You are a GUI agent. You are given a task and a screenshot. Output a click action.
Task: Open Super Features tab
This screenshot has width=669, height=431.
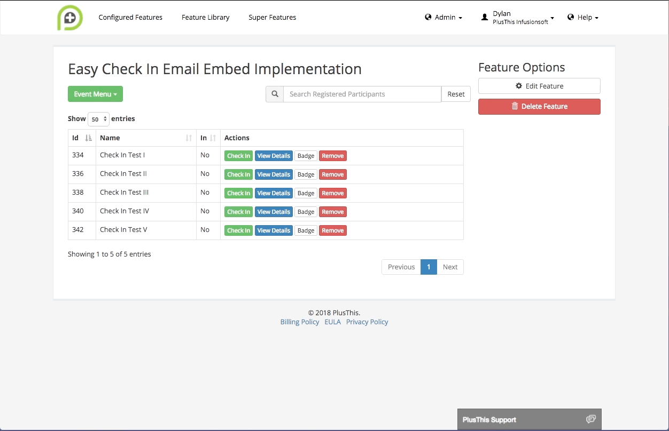click(272, 17)
